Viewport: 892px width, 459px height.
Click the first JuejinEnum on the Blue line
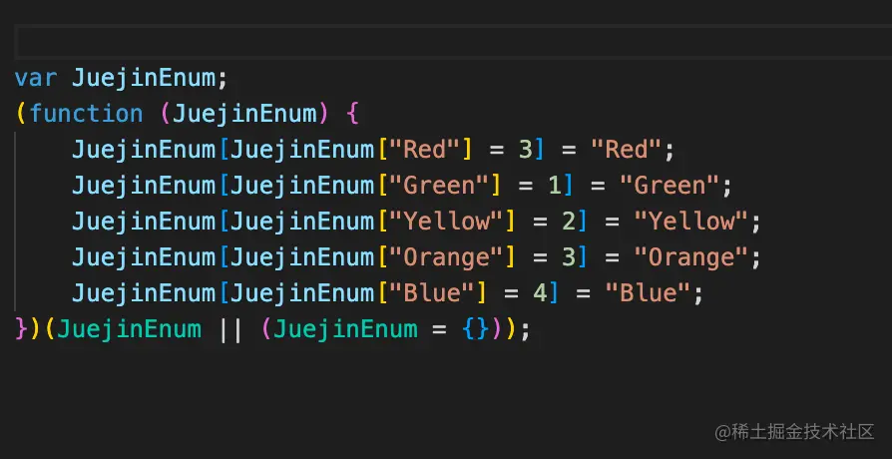tap(144, 293)
